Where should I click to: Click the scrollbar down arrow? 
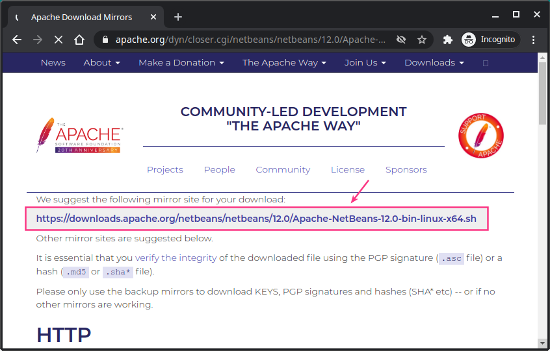click(x=542, y=343)
